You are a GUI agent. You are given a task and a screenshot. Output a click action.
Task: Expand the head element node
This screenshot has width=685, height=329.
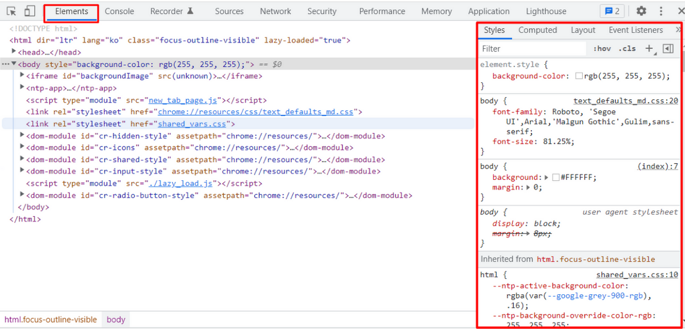coord(14,52)
